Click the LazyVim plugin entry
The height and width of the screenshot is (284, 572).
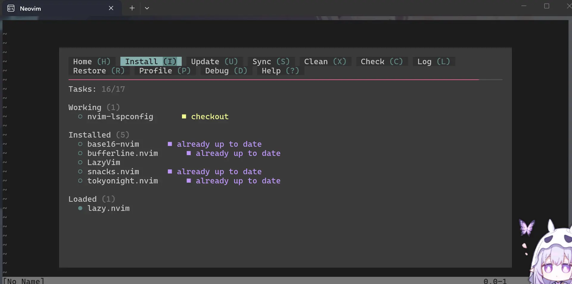tap(104, 163)
